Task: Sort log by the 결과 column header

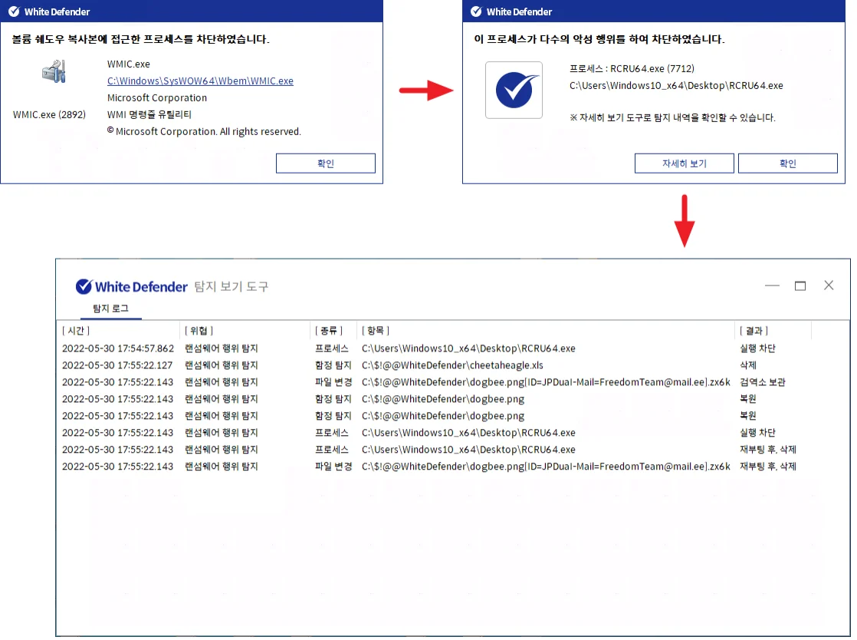Action: tap(754, 331)
